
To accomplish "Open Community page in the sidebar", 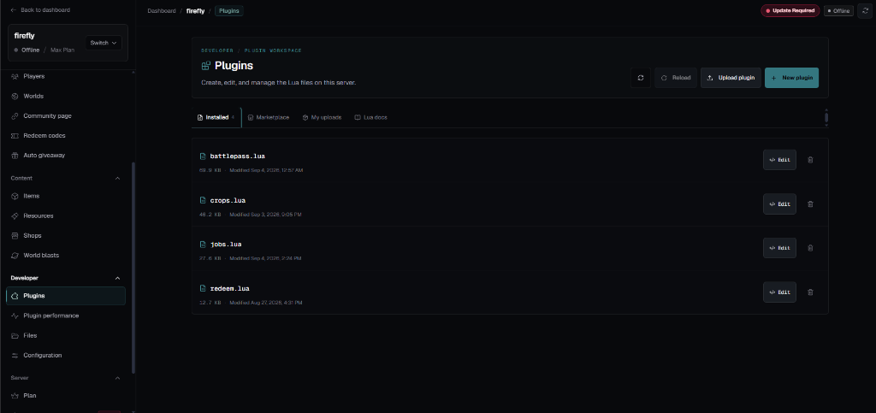I will point(66,115).
